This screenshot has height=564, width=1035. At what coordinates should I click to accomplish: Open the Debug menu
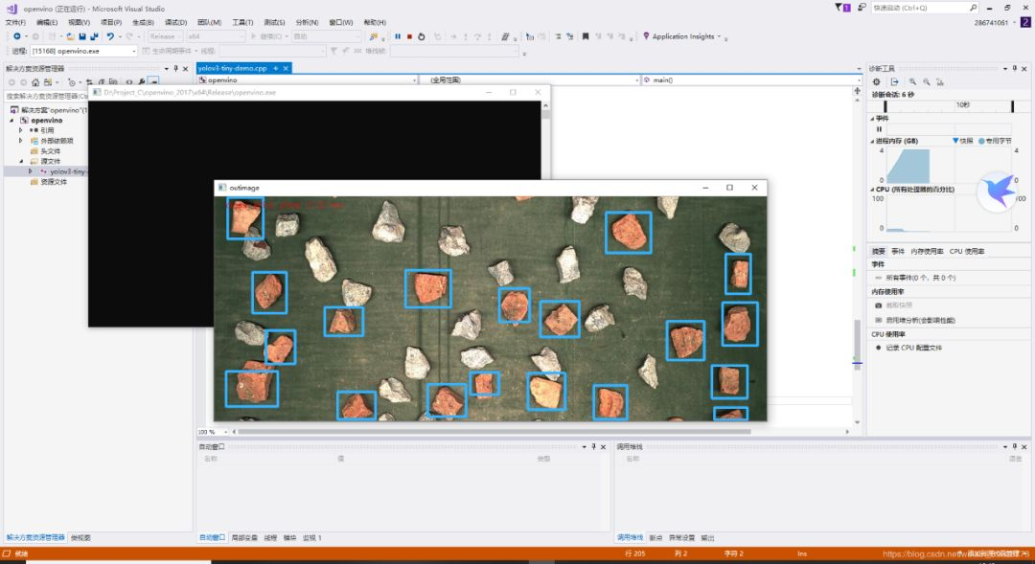(175, 22)
